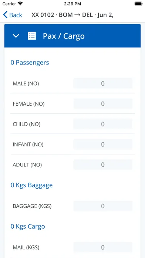Tap the battery icon in status bar

tap(138, 4)
